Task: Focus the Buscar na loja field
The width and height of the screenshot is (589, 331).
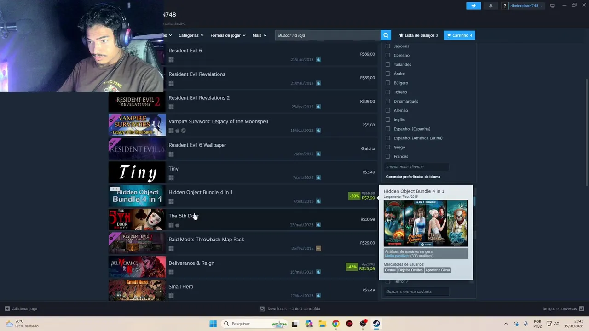Action: click(328, 35)
